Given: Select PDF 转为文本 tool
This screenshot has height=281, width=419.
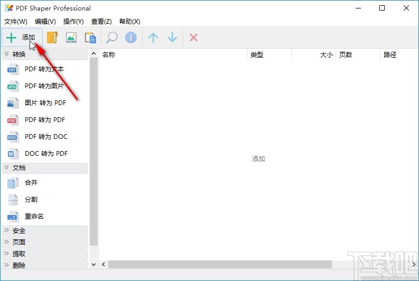Looking at the screenshot, I should point(45,69).
